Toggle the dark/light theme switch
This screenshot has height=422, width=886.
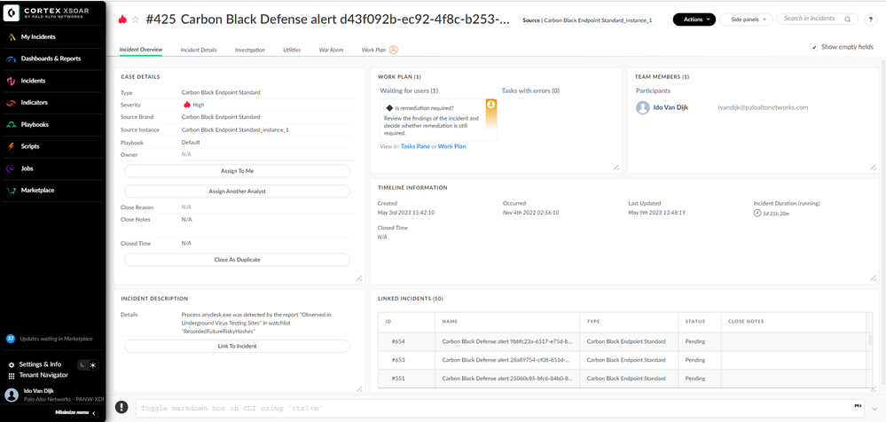(x=87, y=364)
